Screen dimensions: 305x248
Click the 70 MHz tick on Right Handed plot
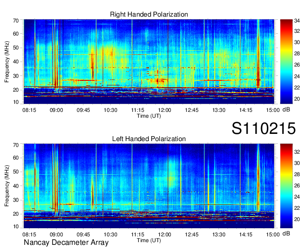coord(16,21)
